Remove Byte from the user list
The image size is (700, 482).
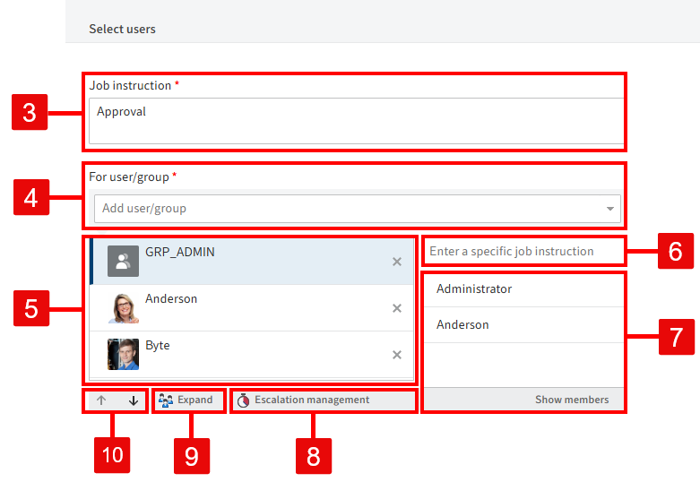(x=397, y=355)
